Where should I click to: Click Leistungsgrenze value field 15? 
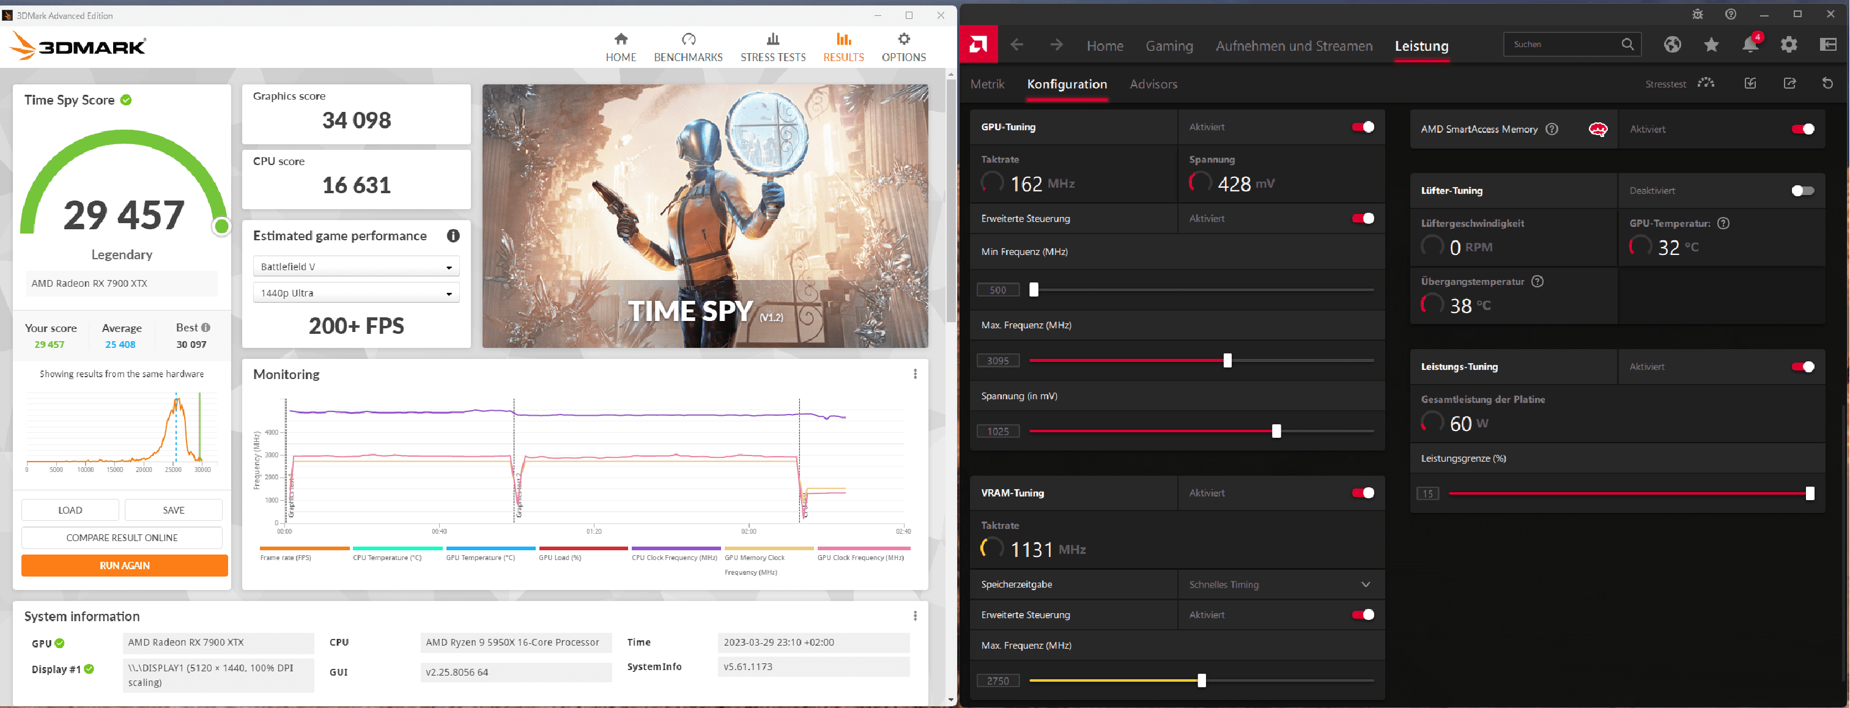click(1427, 493)
